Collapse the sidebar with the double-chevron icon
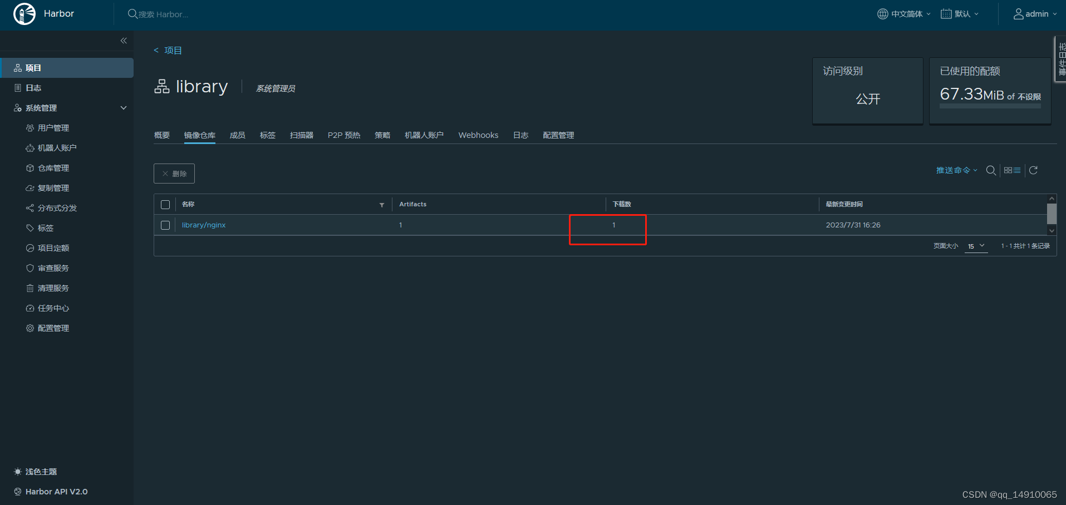Viewport: 1066px width, 505px height. 124,41
